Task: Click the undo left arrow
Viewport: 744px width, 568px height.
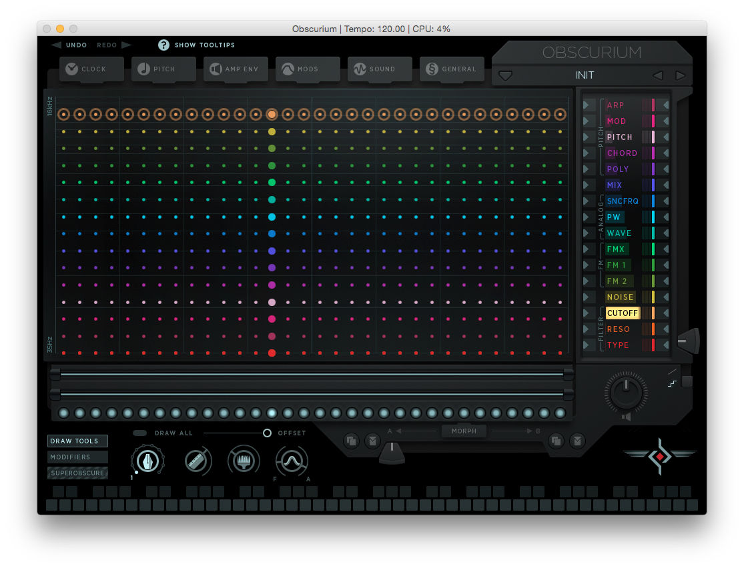Action: click(x=57, y=45)
